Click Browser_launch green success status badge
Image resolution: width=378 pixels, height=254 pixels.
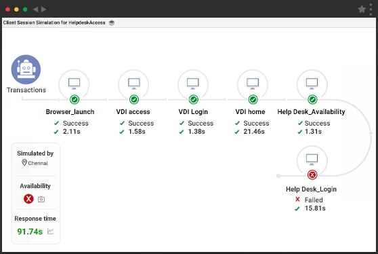coord(75,99)
